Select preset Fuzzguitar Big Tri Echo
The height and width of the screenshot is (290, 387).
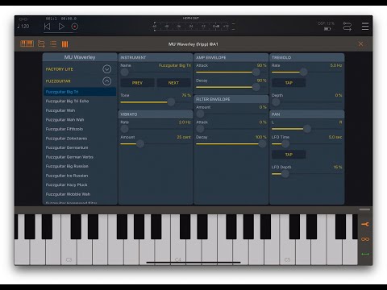80,101
